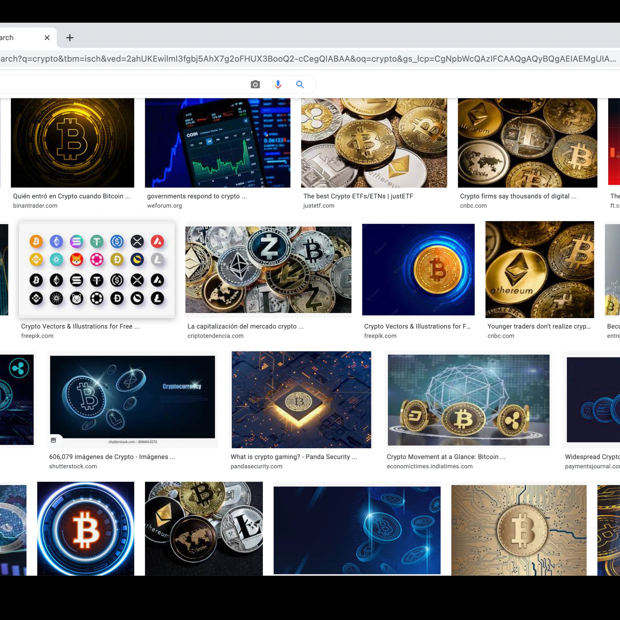Open cnbc 'Crypto firms say thousands' thumbnail
Screen dimensions: 620x620
(528, 143)
